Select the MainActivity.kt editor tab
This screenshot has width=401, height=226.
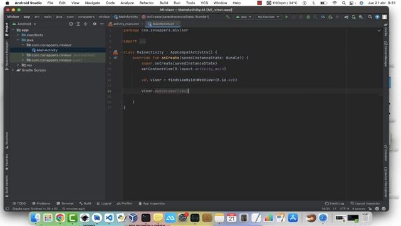[163, 24]
